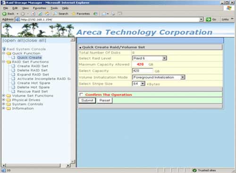Screen dimensions: 236x173
Task: Open the Back history dropdown arrow
Action: click(x=17, y=14)
